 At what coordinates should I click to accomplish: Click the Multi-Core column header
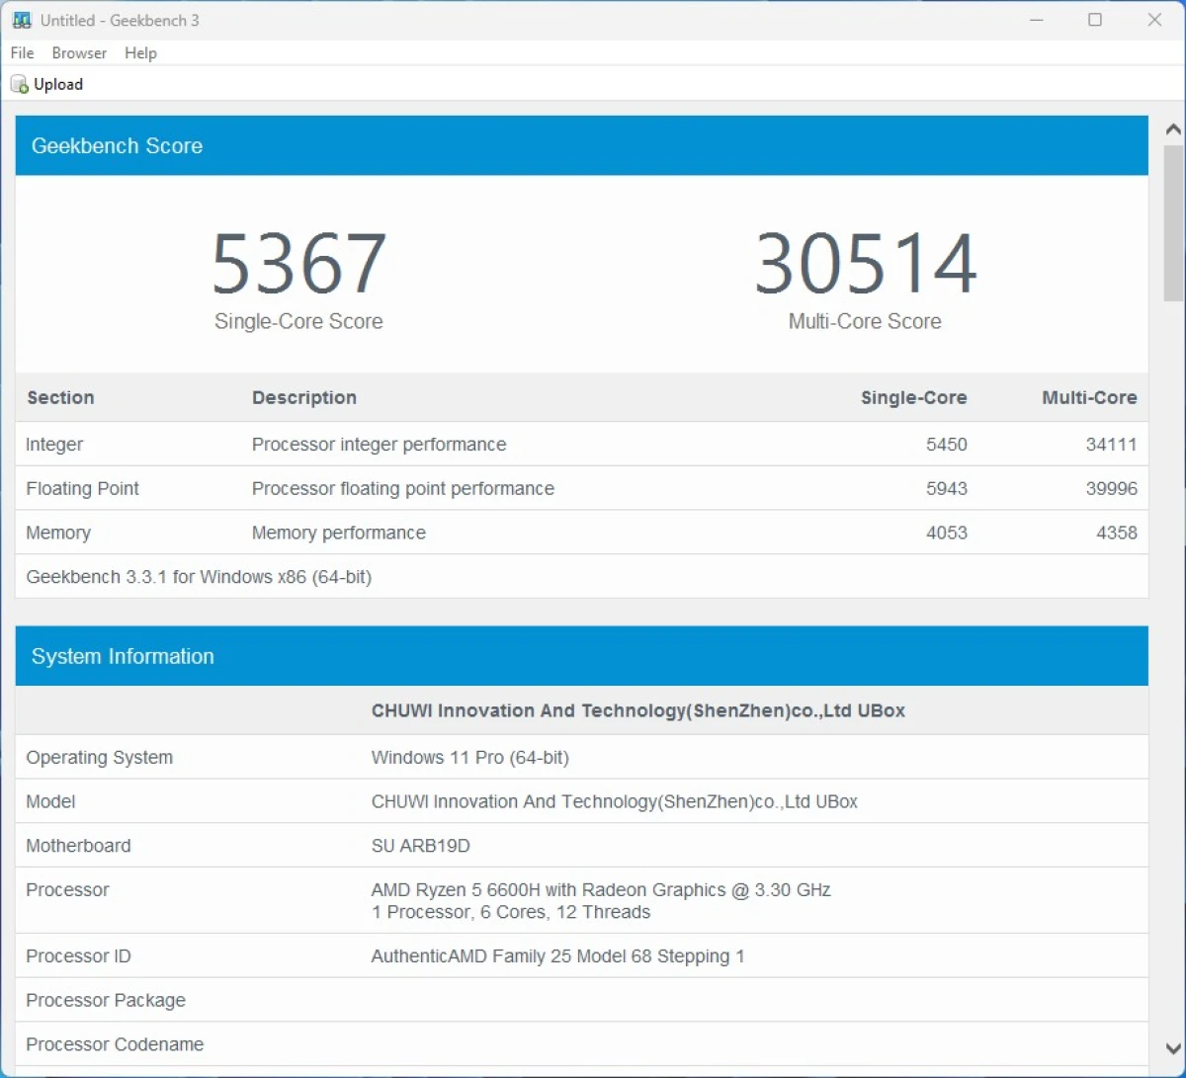[x=1089, y=398]
